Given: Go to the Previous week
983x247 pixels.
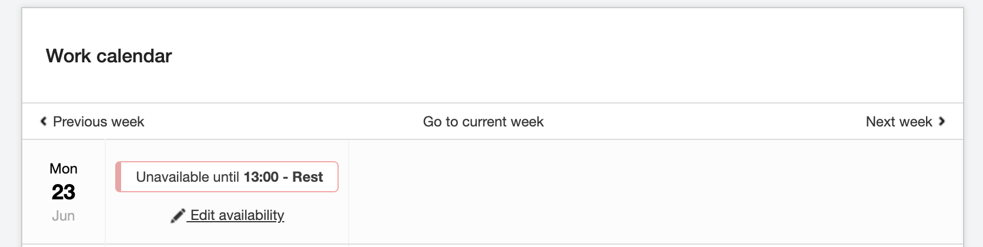Looking at the screenshot, I should click(x=98, y=122).
